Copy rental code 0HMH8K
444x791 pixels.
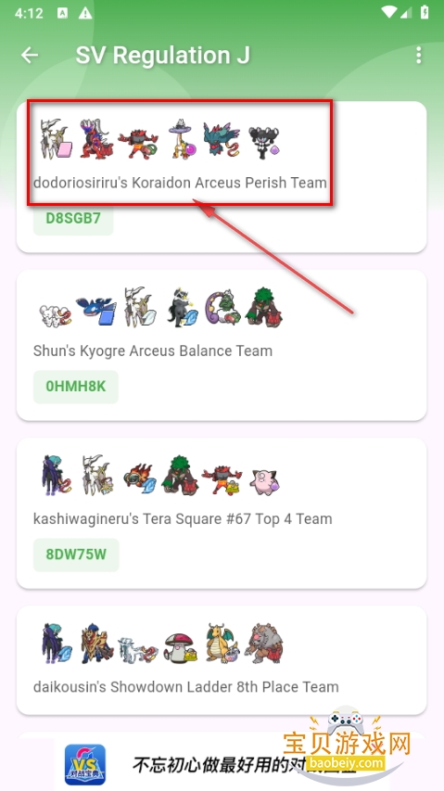coord(76,387)
